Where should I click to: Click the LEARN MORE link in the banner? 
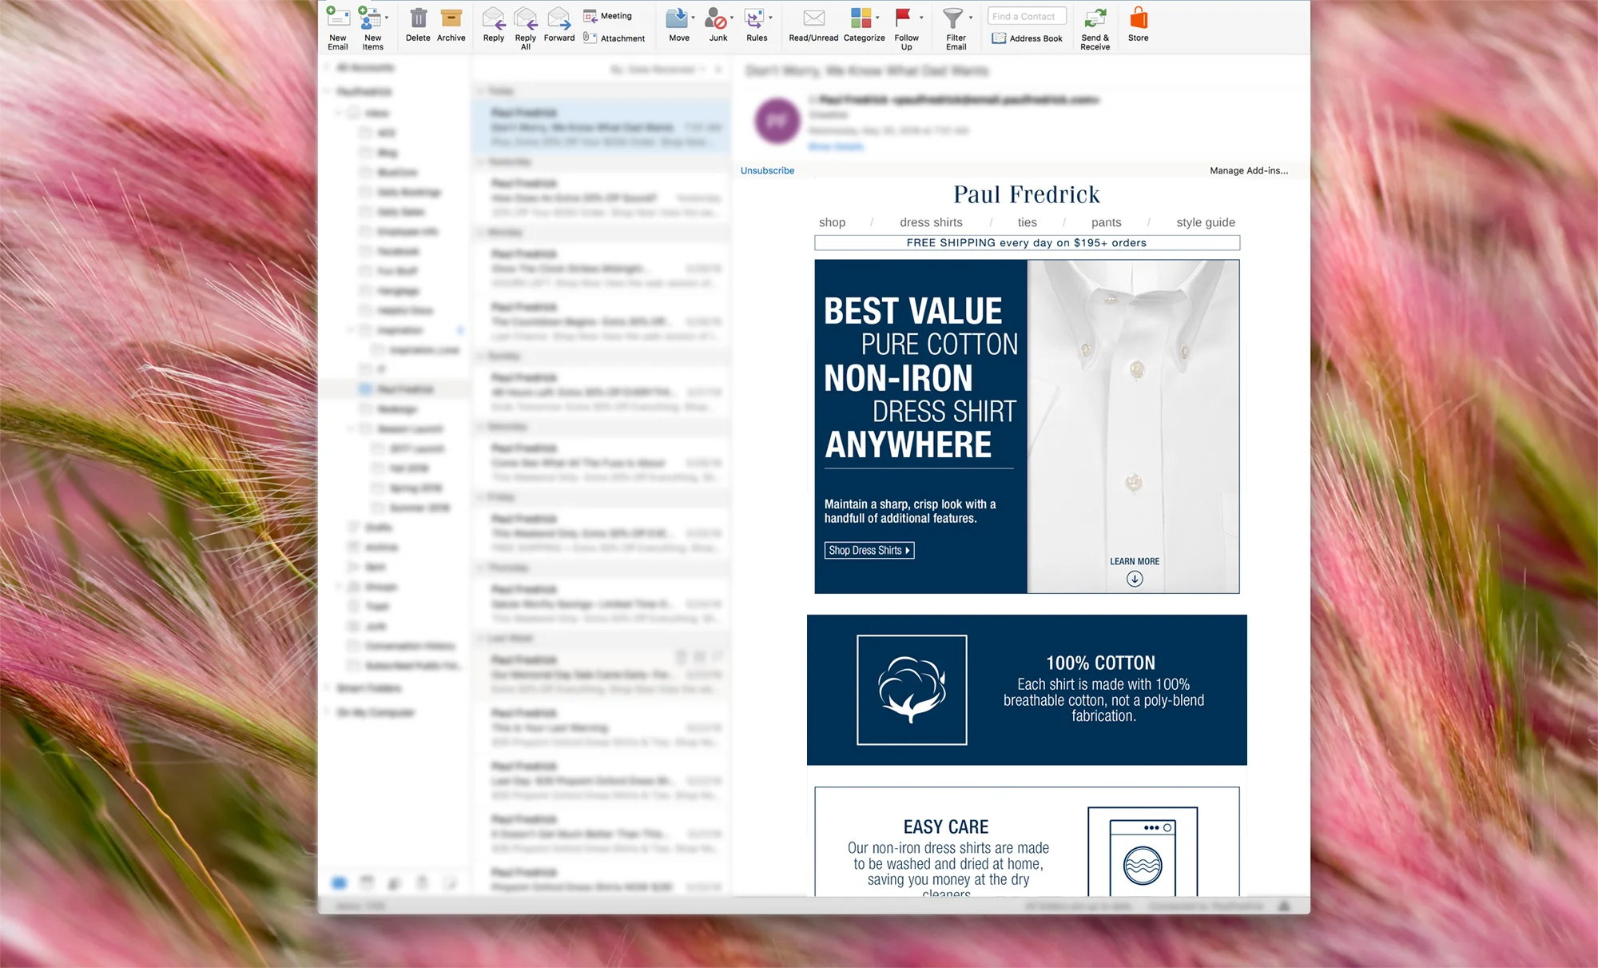click(x=1134, y=560)
